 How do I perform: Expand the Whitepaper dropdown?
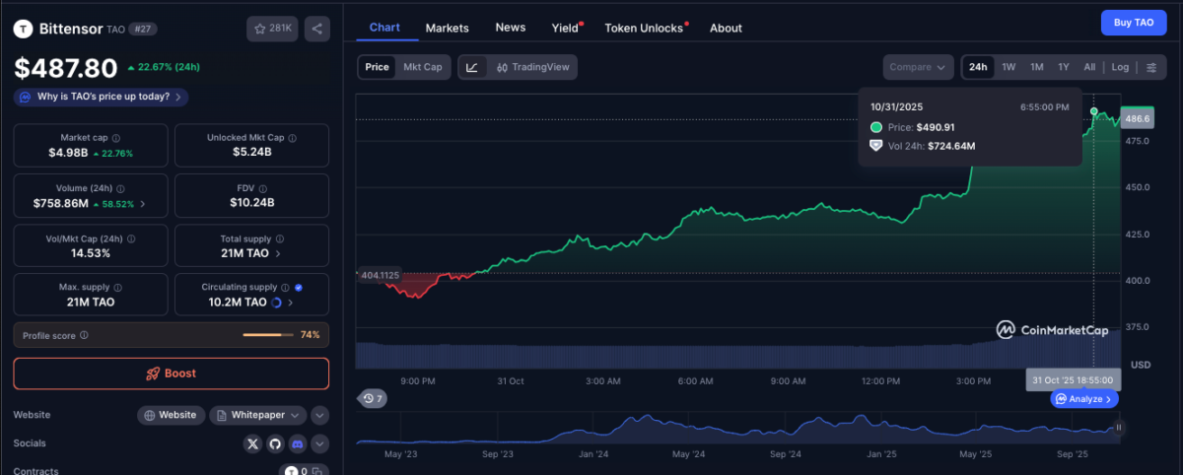click(x=296, y=415)
